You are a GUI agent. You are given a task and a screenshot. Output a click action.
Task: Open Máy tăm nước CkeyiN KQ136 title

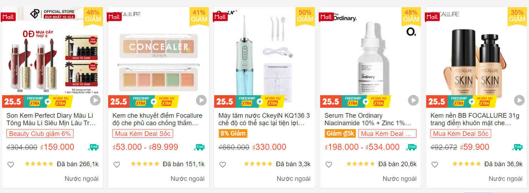pos(264,120)
